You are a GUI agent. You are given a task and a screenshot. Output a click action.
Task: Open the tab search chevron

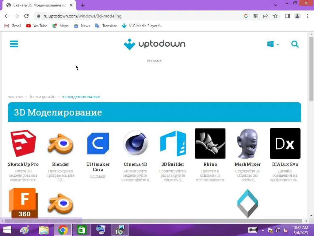click(276, 5)
